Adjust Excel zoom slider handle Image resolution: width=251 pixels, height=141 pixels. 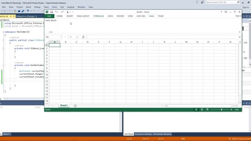[222, 110]
